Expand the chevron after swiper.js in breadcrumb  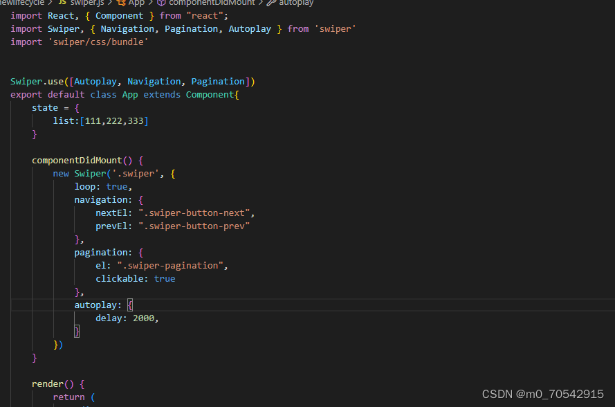tap(109, 3)
